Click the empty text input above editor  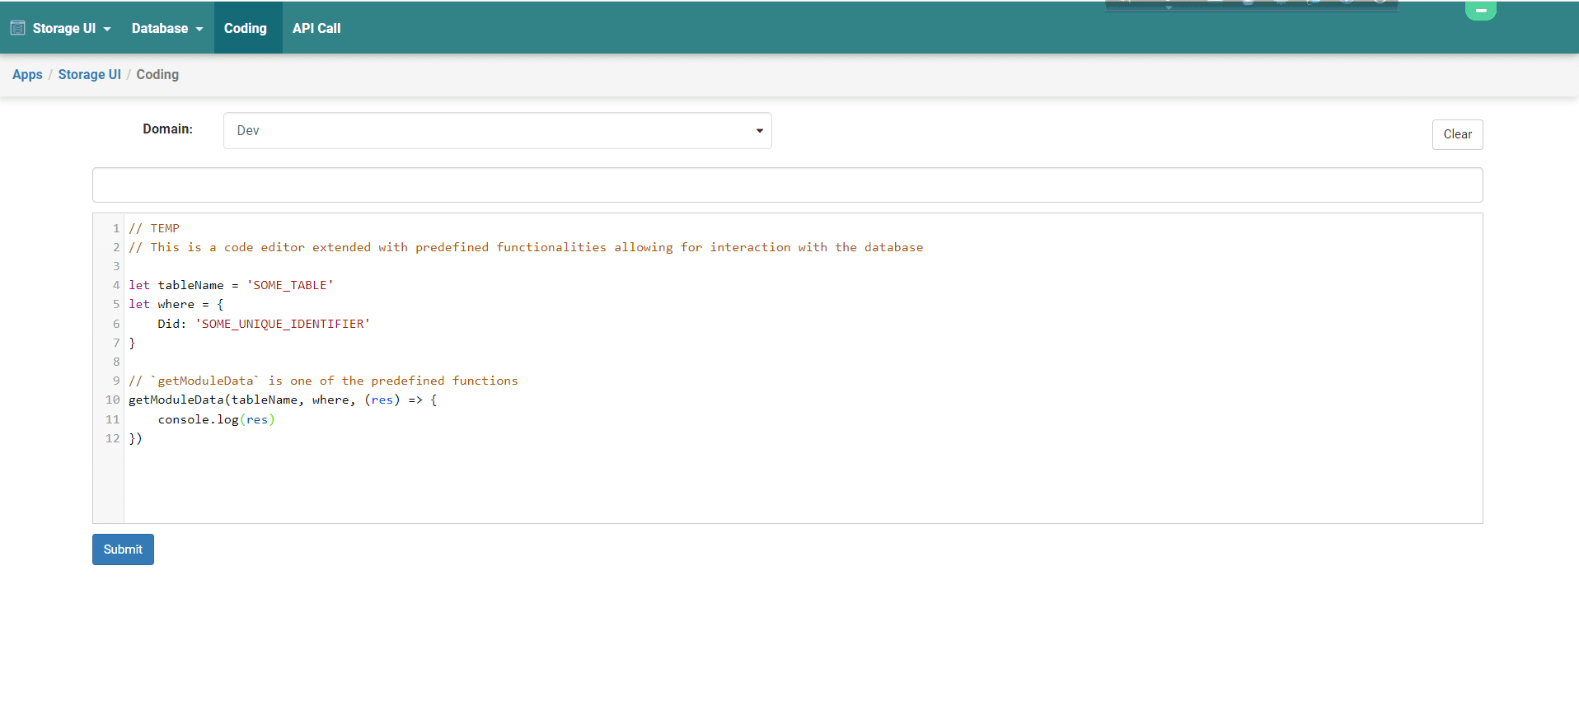click(x=787, y=185)
